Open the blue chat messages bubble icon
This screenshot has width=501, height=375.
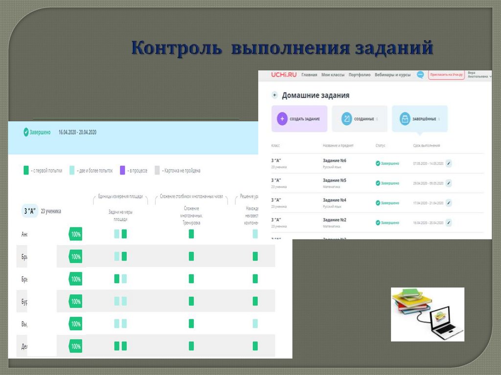point(420,75)
